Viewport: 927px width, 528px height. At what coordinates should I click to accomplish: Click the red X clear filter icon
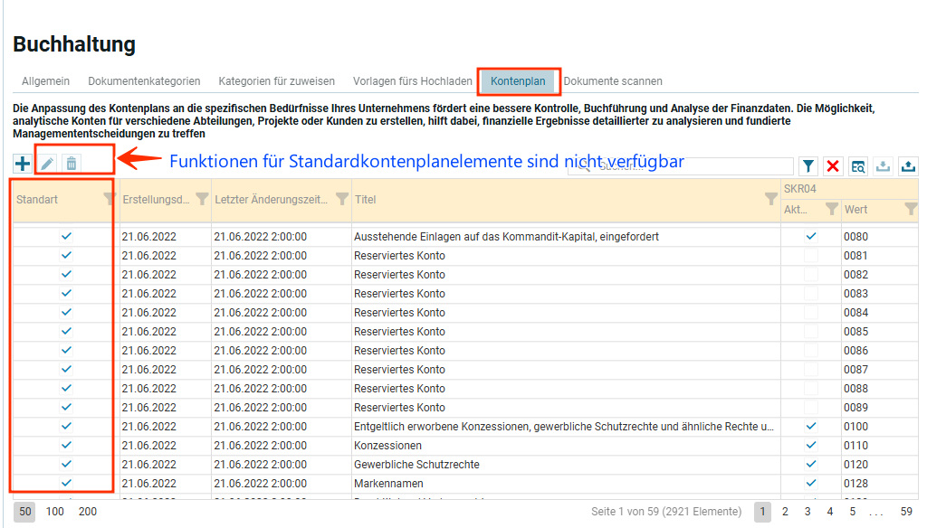[x=833, y=166]
